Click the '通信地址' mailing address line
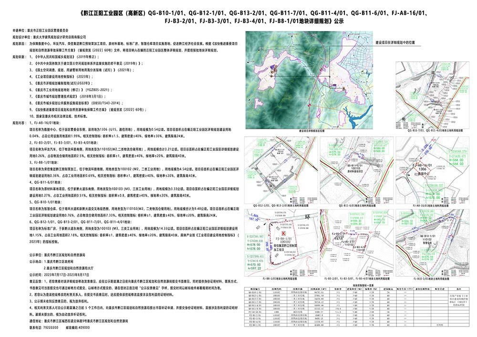 pyautogui.click(x=79, y=321)
